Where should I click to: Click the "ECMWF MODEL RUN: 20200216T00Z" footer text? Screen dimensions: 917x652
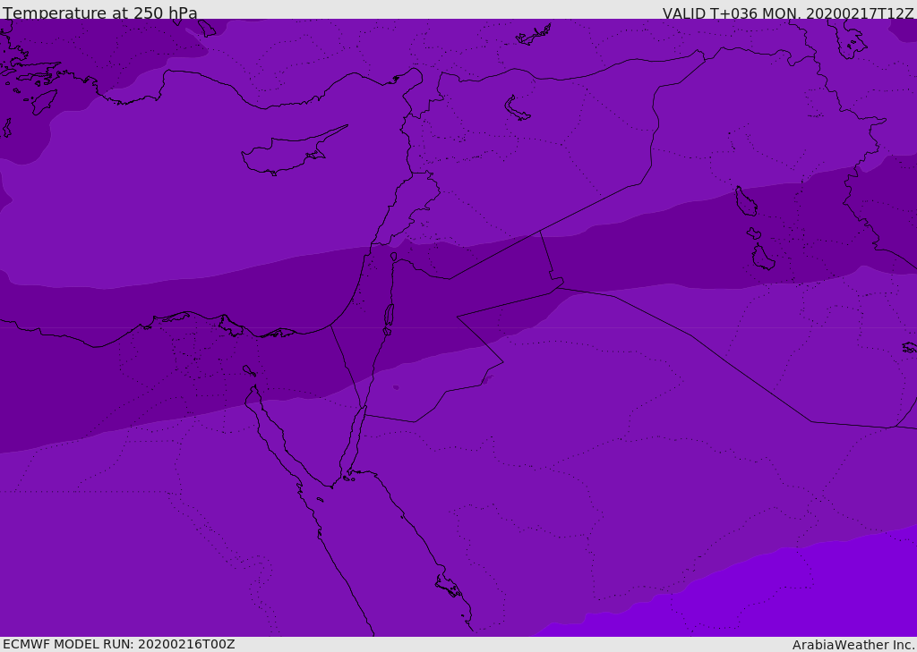tap(119, 644)
